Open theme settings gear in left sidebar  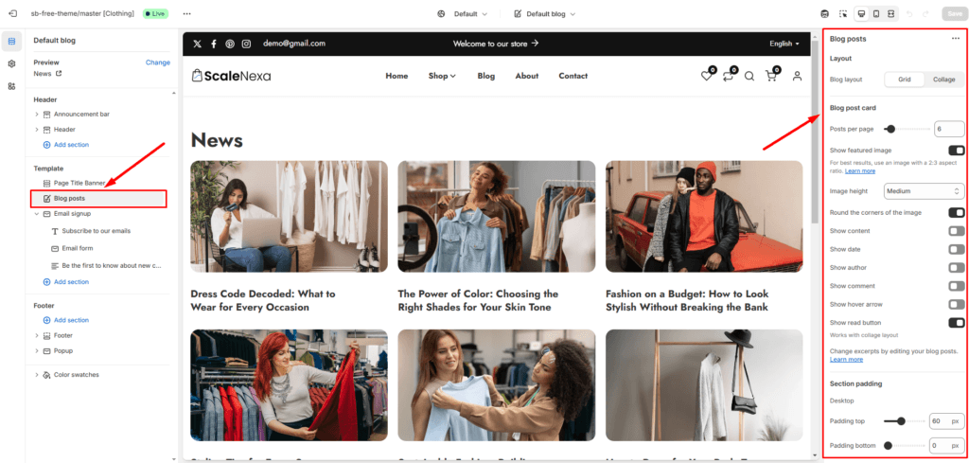point(11,63)
